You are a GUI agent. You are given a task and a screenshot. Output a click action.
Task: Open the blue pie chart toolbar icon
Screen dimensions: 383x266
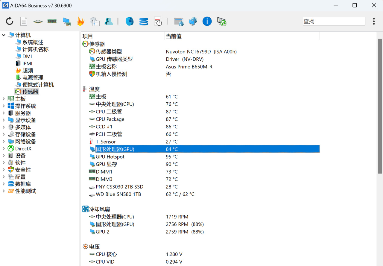point(130,21)
